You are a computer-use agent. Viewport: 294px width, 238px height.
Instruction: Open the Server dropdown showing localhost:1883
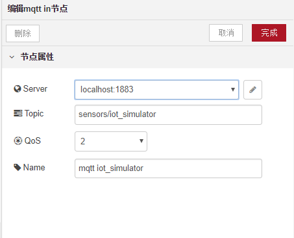(156, 90)
